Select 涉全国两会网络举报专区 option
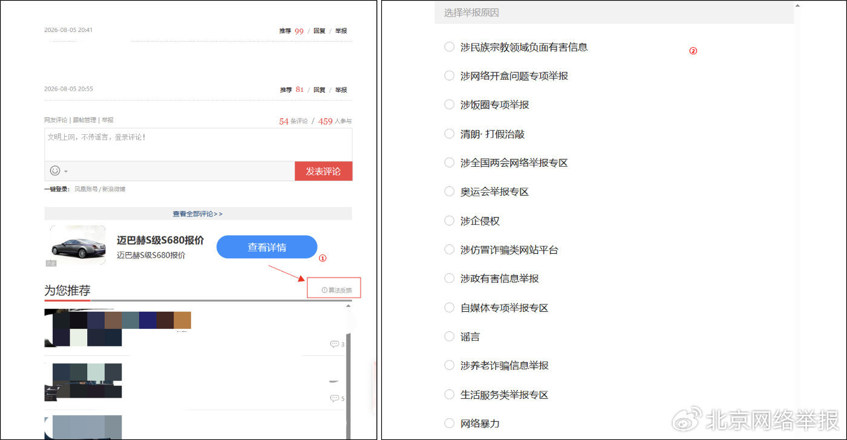 click(x=449, y=163)
